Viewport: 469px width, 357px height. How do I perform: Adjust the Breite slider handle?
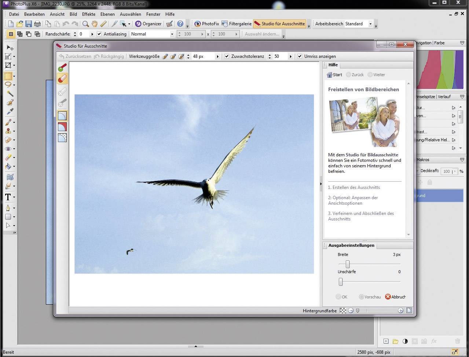[x=347, y=264]
